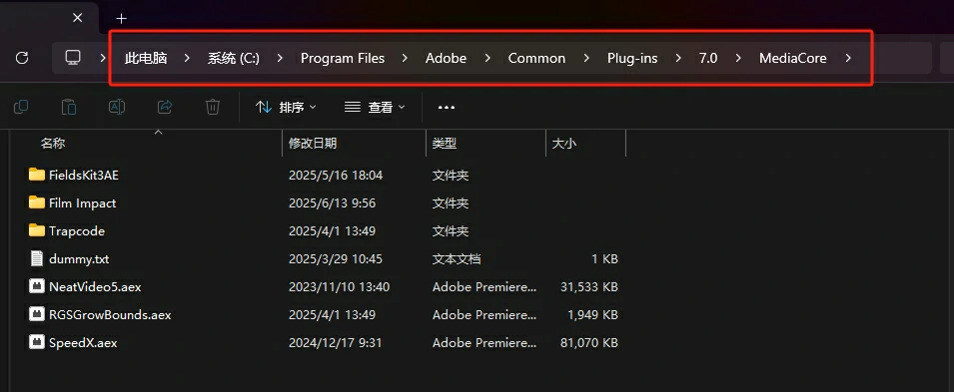Image resolution: width=954 pixels, height=392 pixels.
Task: Select the FieldsKit3AE folder icon
Action: pos(37,175)
